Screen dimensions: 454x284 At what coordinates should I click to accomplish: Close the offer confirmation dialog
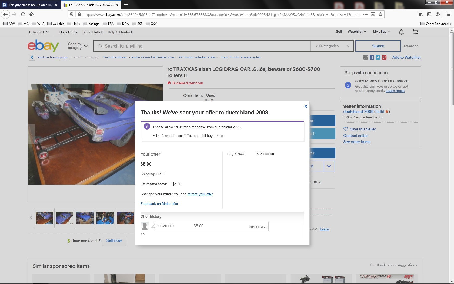pos(306,106)
